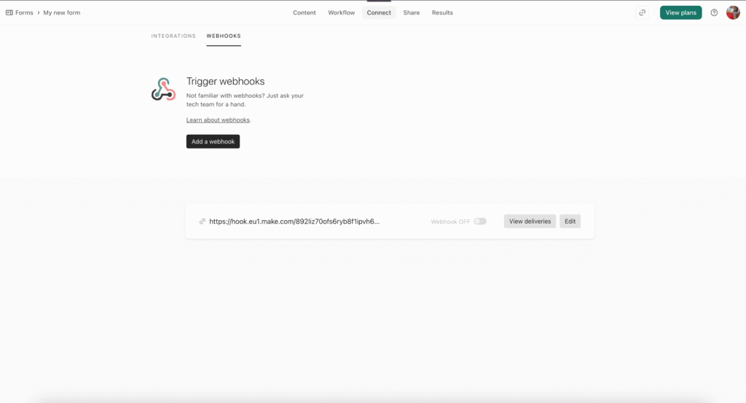Image resolution: width=746 pixels, height=403 pixels.
Task: Click the link icon beside the webhook URL
Action: [203, 222]
